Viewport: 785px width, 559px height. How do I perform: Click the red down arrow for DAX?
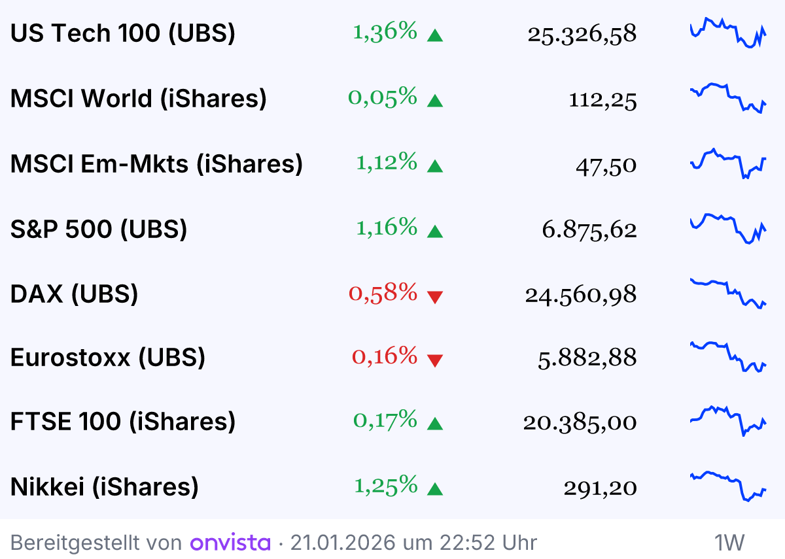point(435,297)
